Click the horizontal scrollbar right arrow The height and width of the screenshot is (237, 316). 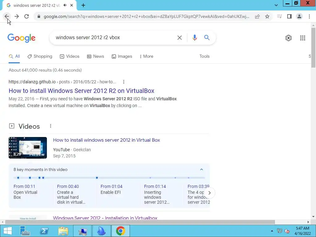click(308, 222)
